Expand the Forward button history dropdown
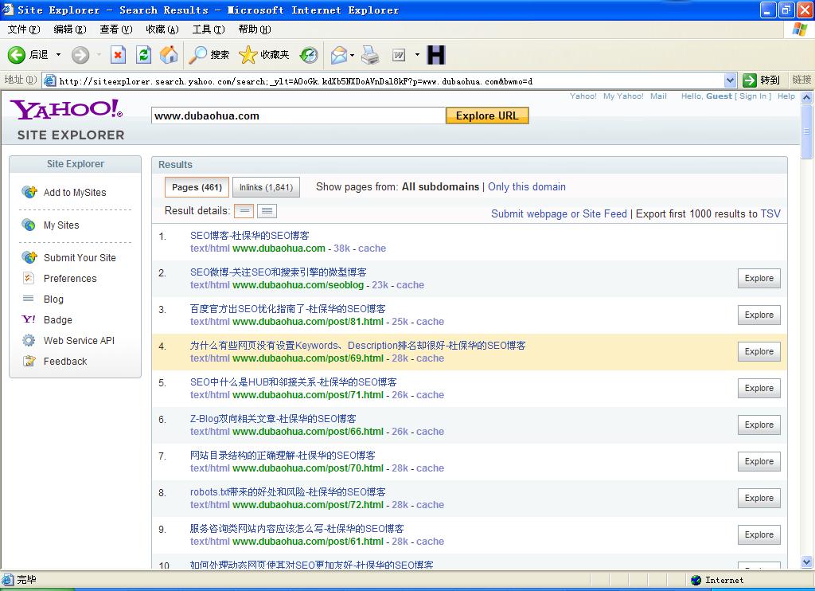Viewport: 815px width, 591px height. (x=99, y=55)
